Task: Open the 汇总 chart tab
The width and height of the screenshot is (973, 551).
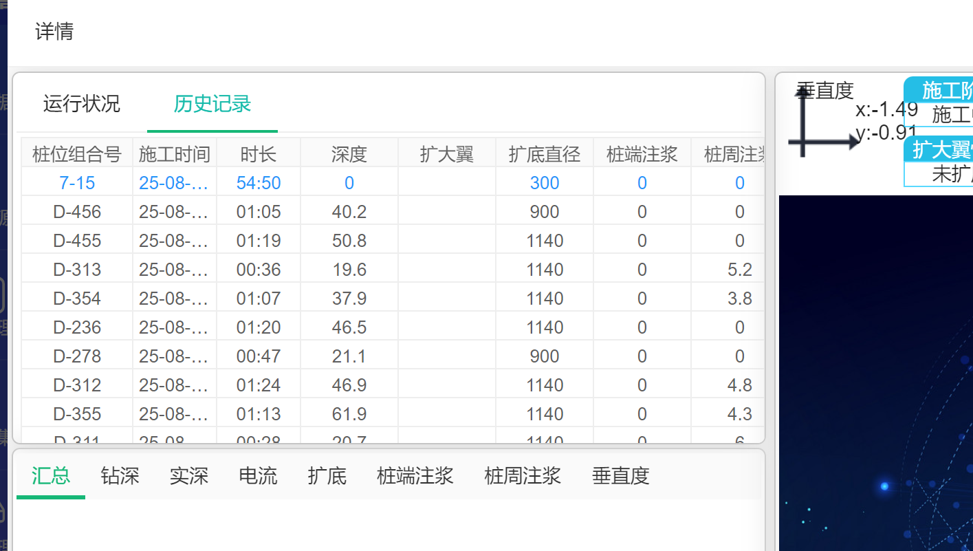Action: tap(51, 475)
